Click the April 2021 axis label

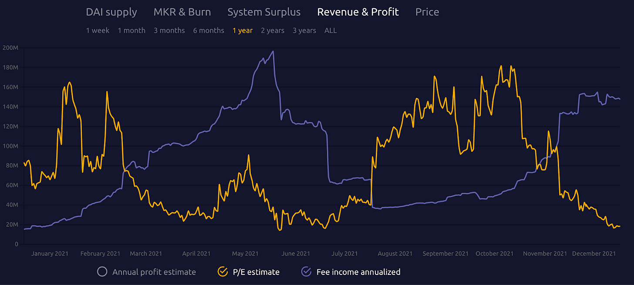pos(196,254)
